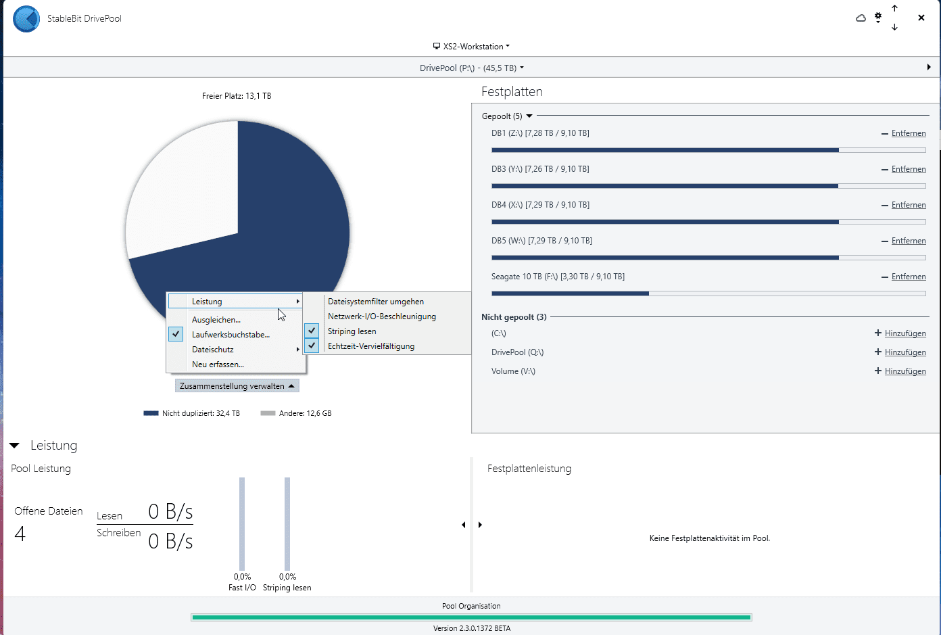Open Zusammenstellung verwalten menu button
The image size is (941, 635).
click(x=237, y=385)
